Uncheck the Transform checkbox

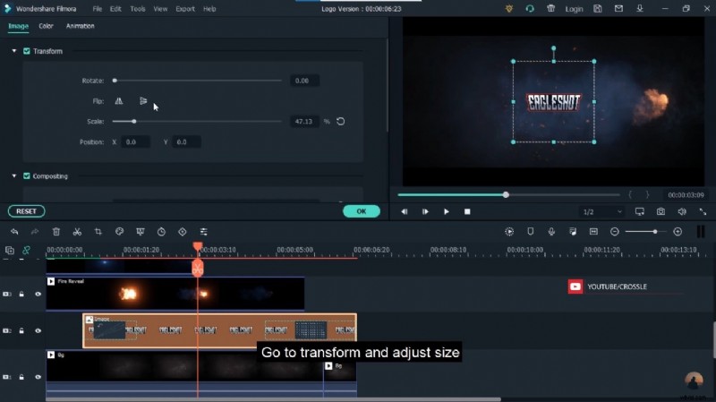point(26,51)
